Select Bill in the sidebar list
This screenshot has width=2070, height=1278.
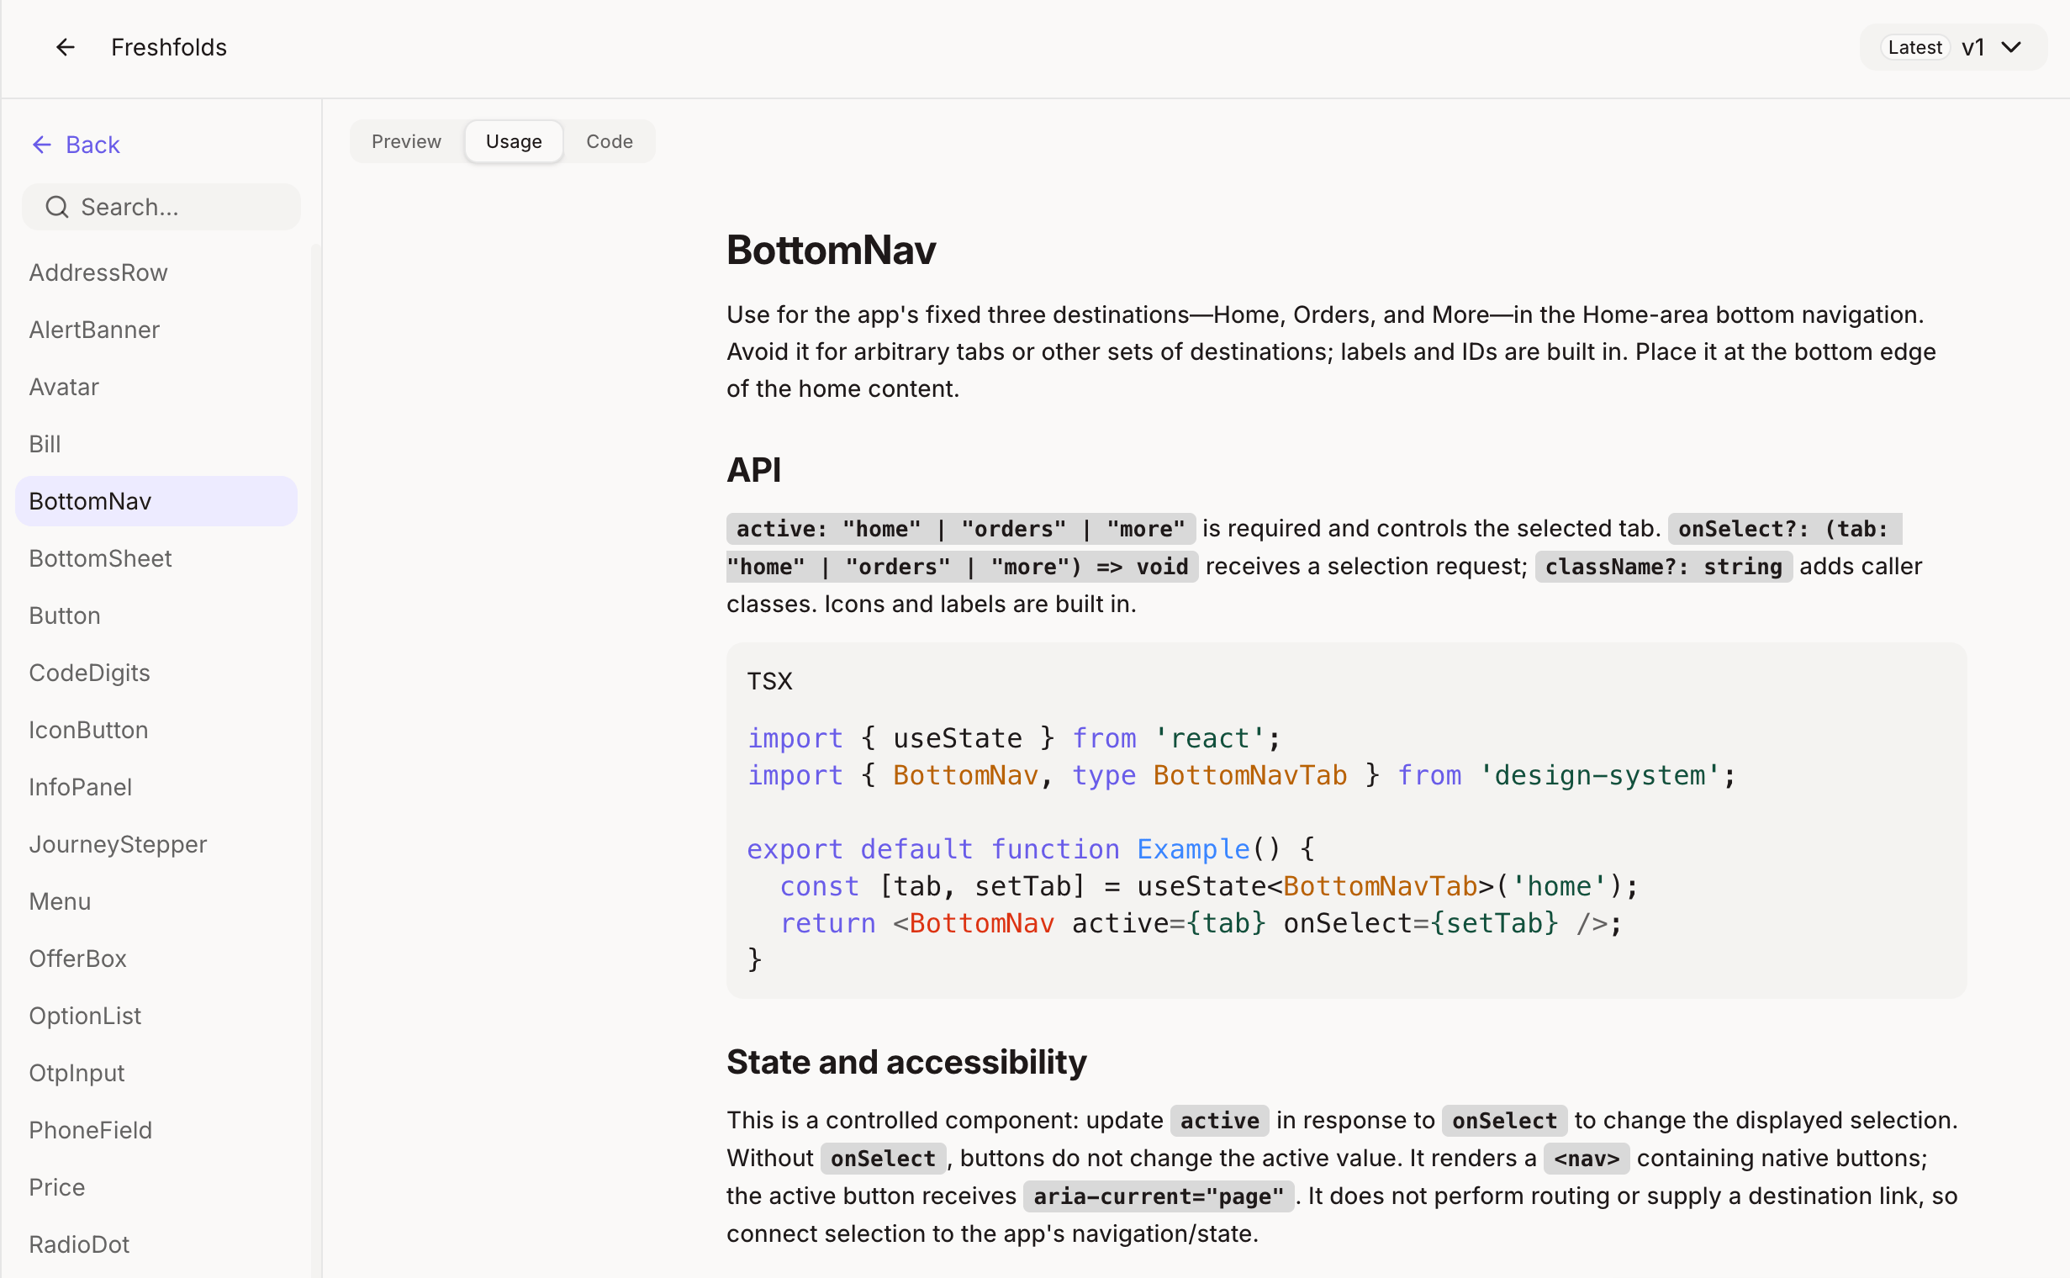[156, 444]
